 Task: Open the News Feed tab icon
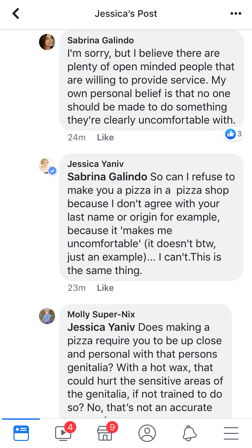[21, 433]
